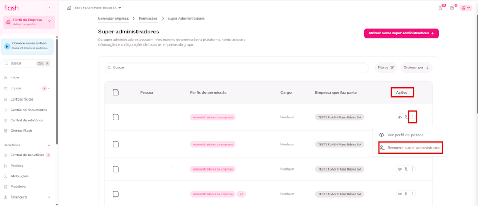Viewport: 478px width, 206px height.
Task: Click the Super Administradores breadcrumb text
Action: pyautogui.click(x=186, y=19)
